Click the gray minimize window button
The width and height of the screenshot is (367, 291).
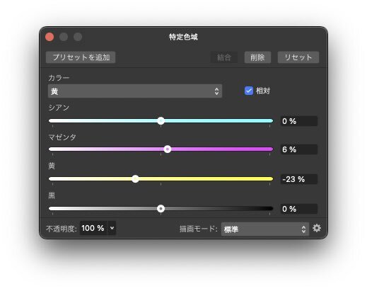click(x=64, y=37)
